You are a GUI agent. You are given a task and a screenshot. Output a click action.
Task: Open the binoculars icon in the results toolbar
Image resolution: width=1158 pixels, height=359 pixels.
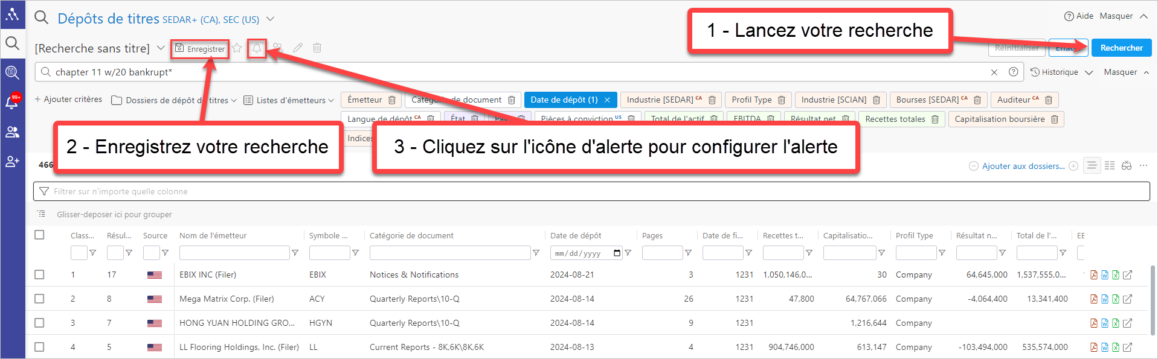click(1127, 165)
